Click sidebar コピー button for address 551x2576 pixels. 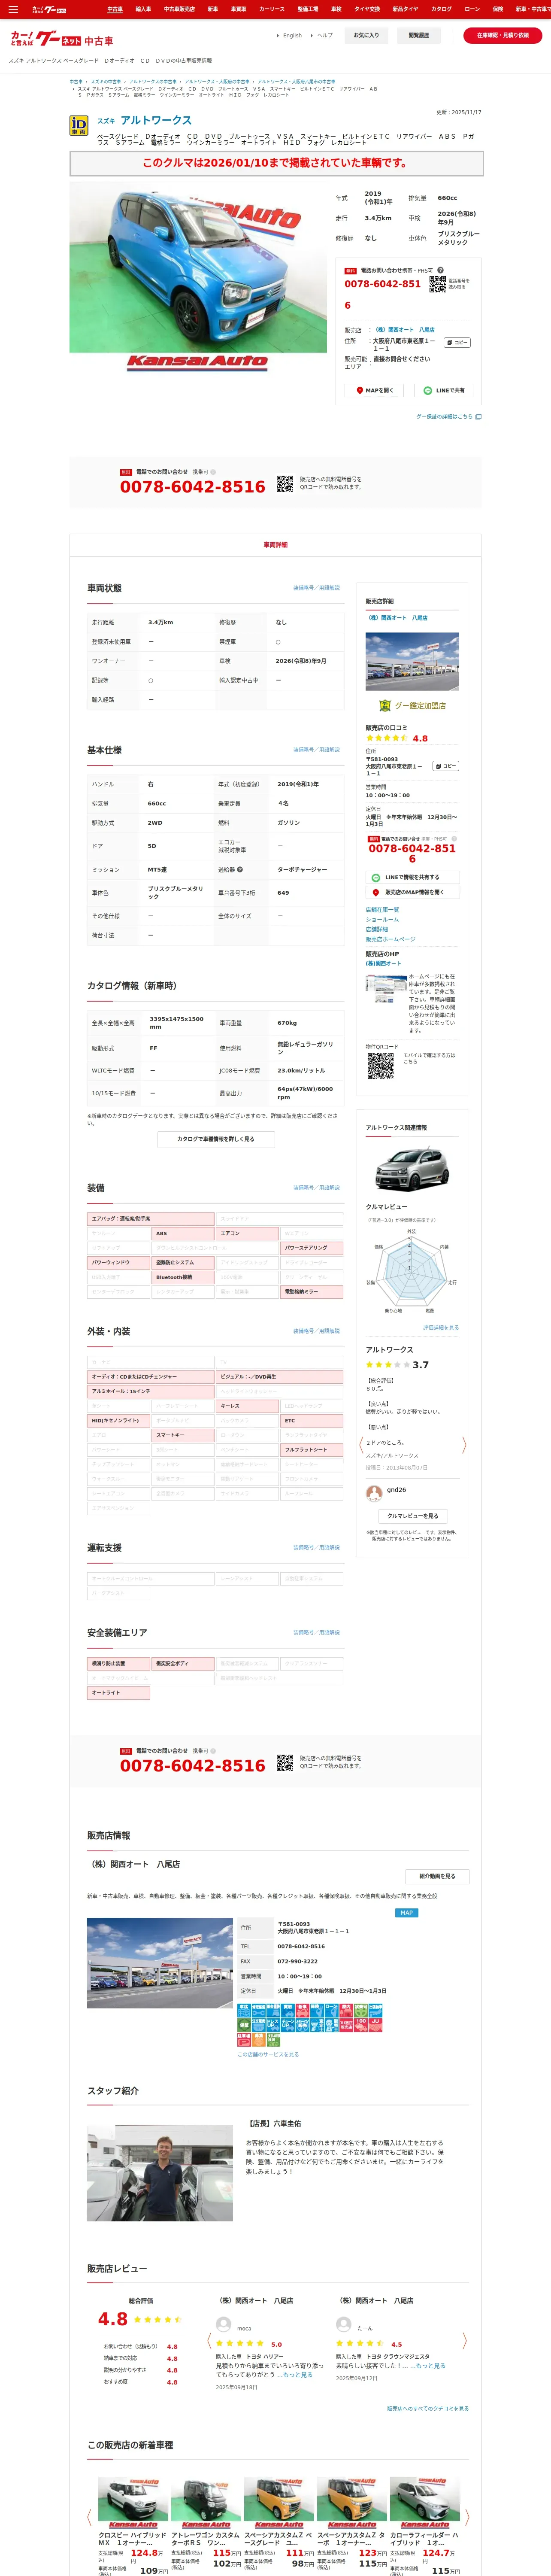pos(446,766)
